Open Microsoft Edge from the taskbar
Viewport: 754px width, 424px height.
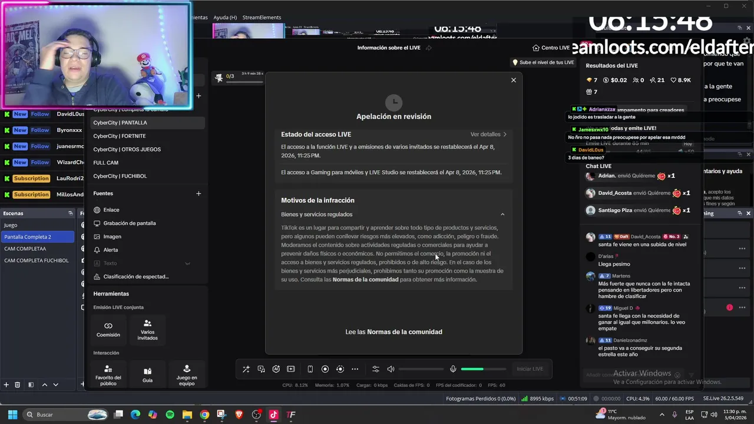click(135, 415)
